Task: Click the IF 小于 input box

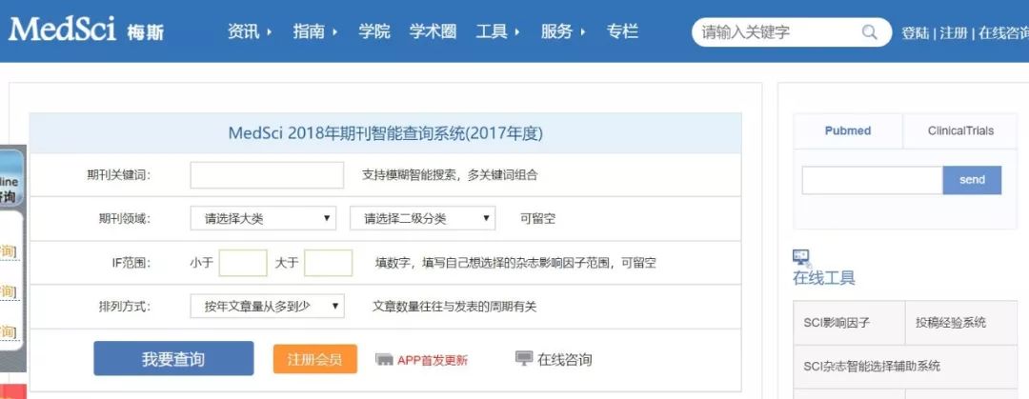Action: [x=243, y=263]
